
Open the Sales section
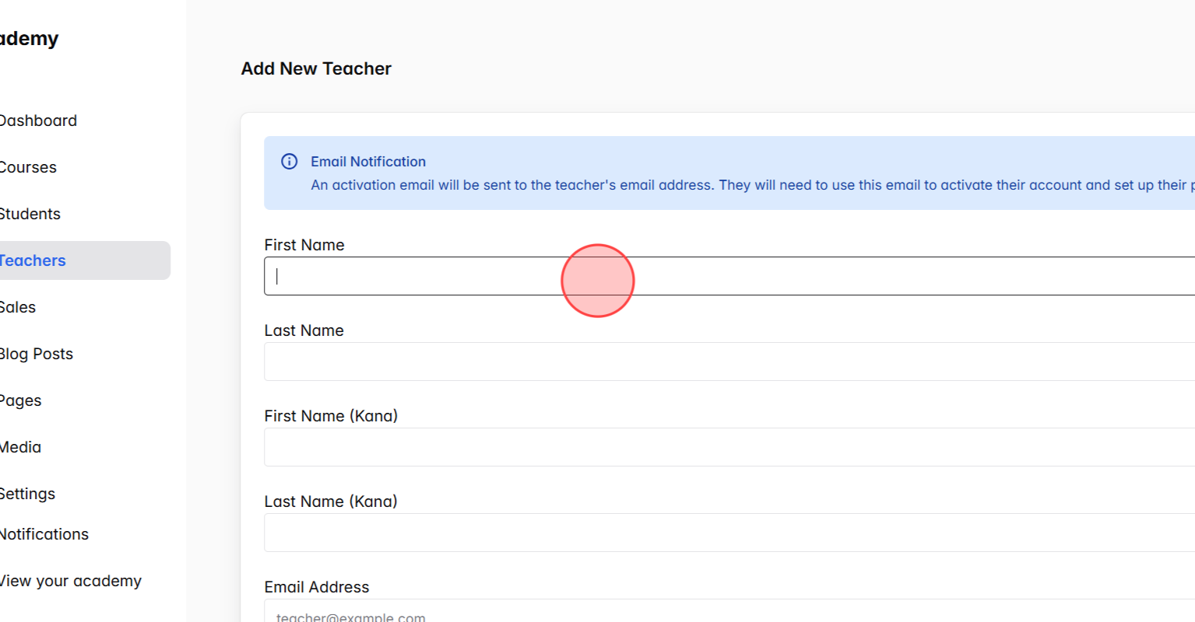coord(19,307)
